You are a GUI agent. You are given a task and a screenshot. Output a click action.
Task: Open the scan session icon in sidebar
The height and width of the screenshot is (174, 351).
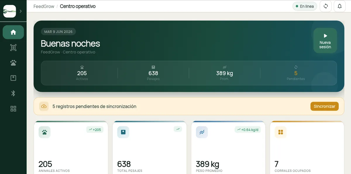pos(13,48)
